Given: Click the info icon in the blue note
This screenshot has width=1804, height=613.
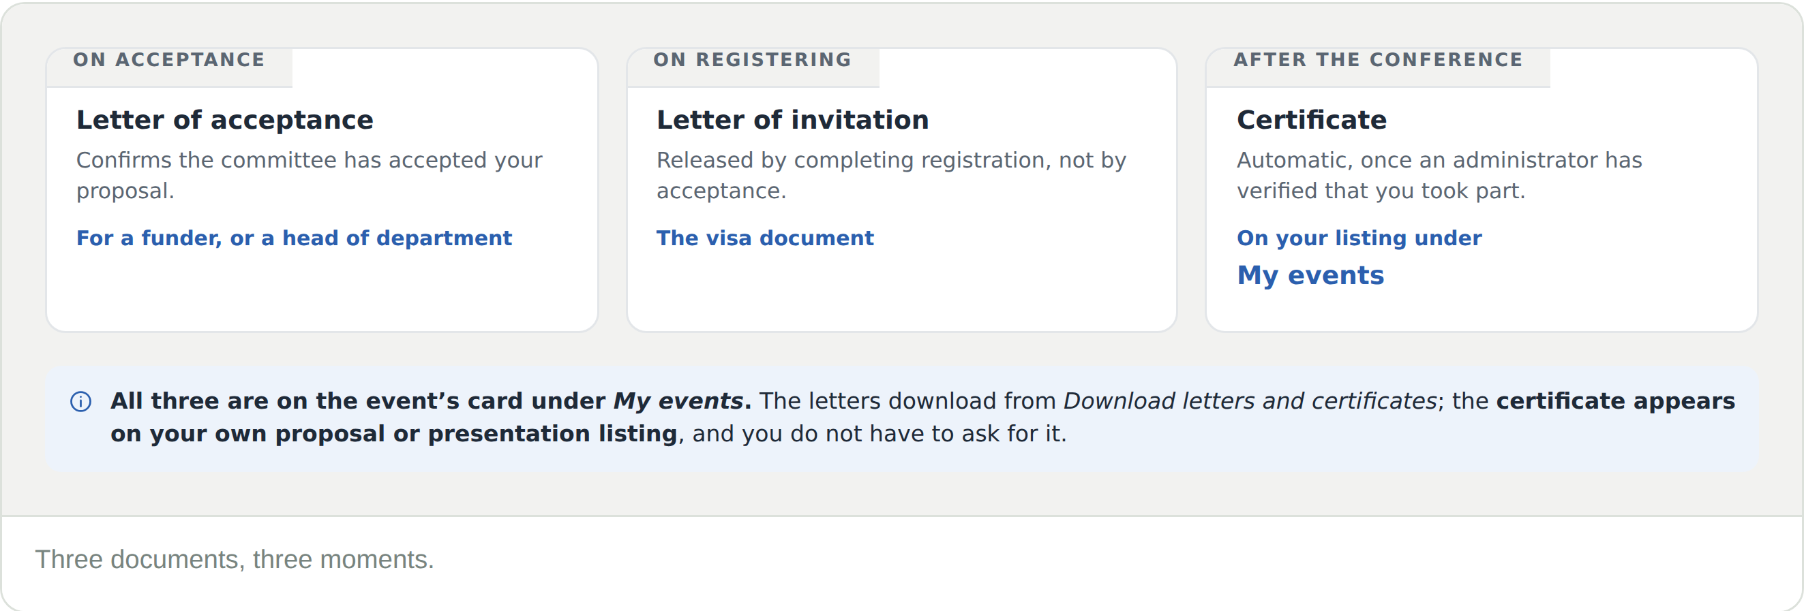Looking at the screenshot, I should (x=80, y=402).
